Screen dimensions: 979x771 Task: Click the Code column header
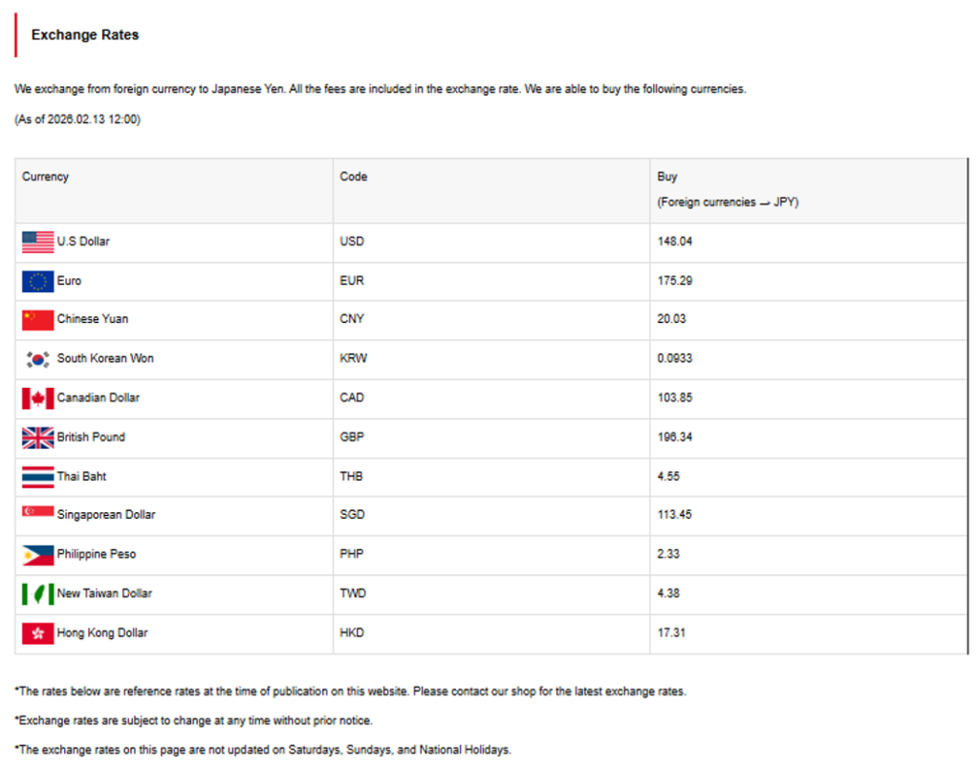(x=354, y=177)
